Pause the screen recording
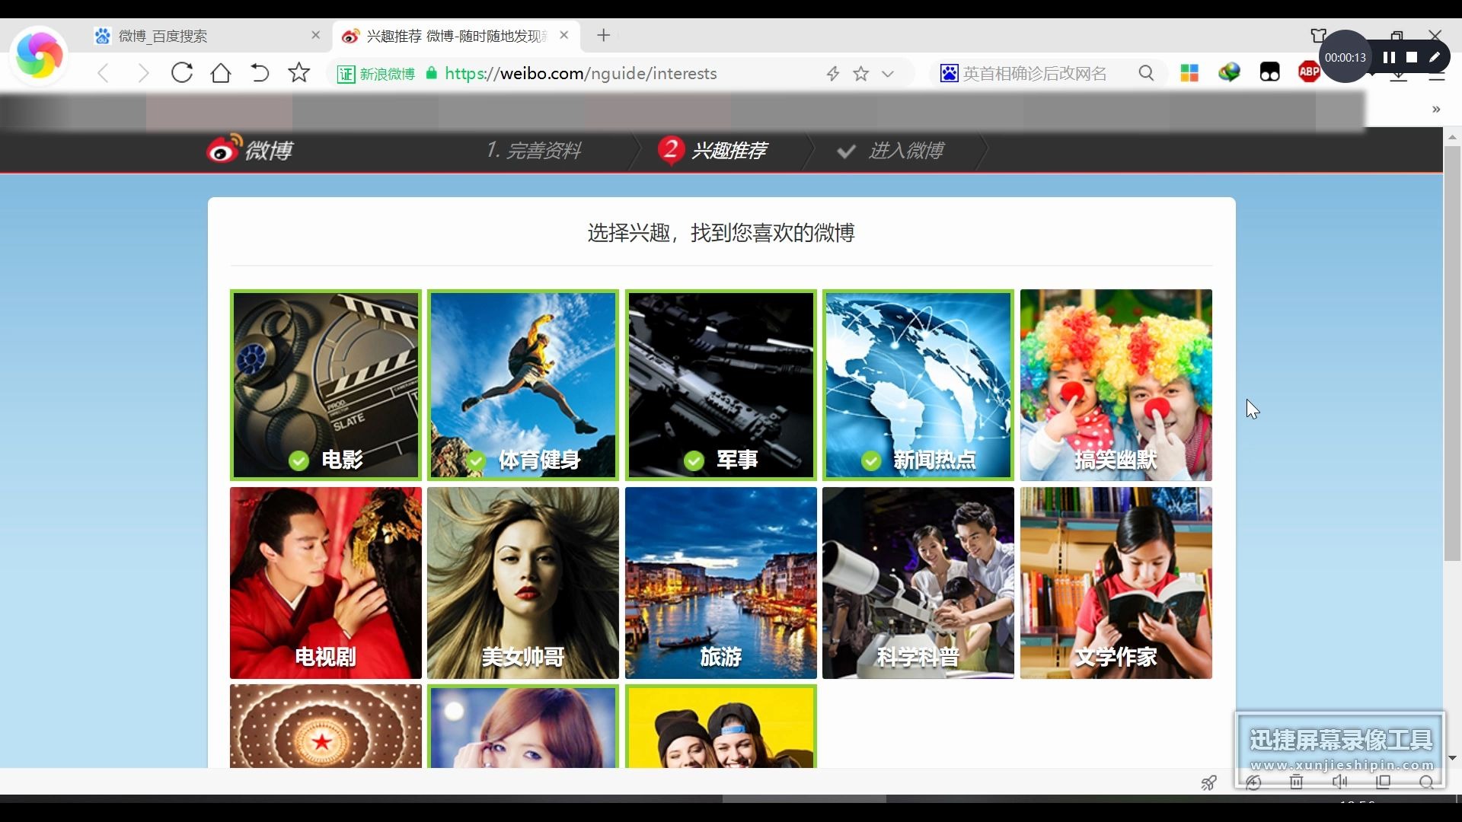 1389,57
